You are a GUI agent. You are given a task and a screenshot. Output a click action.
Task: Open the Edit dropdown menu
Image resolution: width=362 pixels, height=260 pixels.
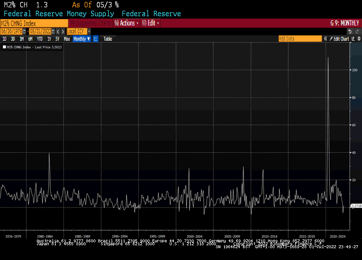click(x=151, y=23)
